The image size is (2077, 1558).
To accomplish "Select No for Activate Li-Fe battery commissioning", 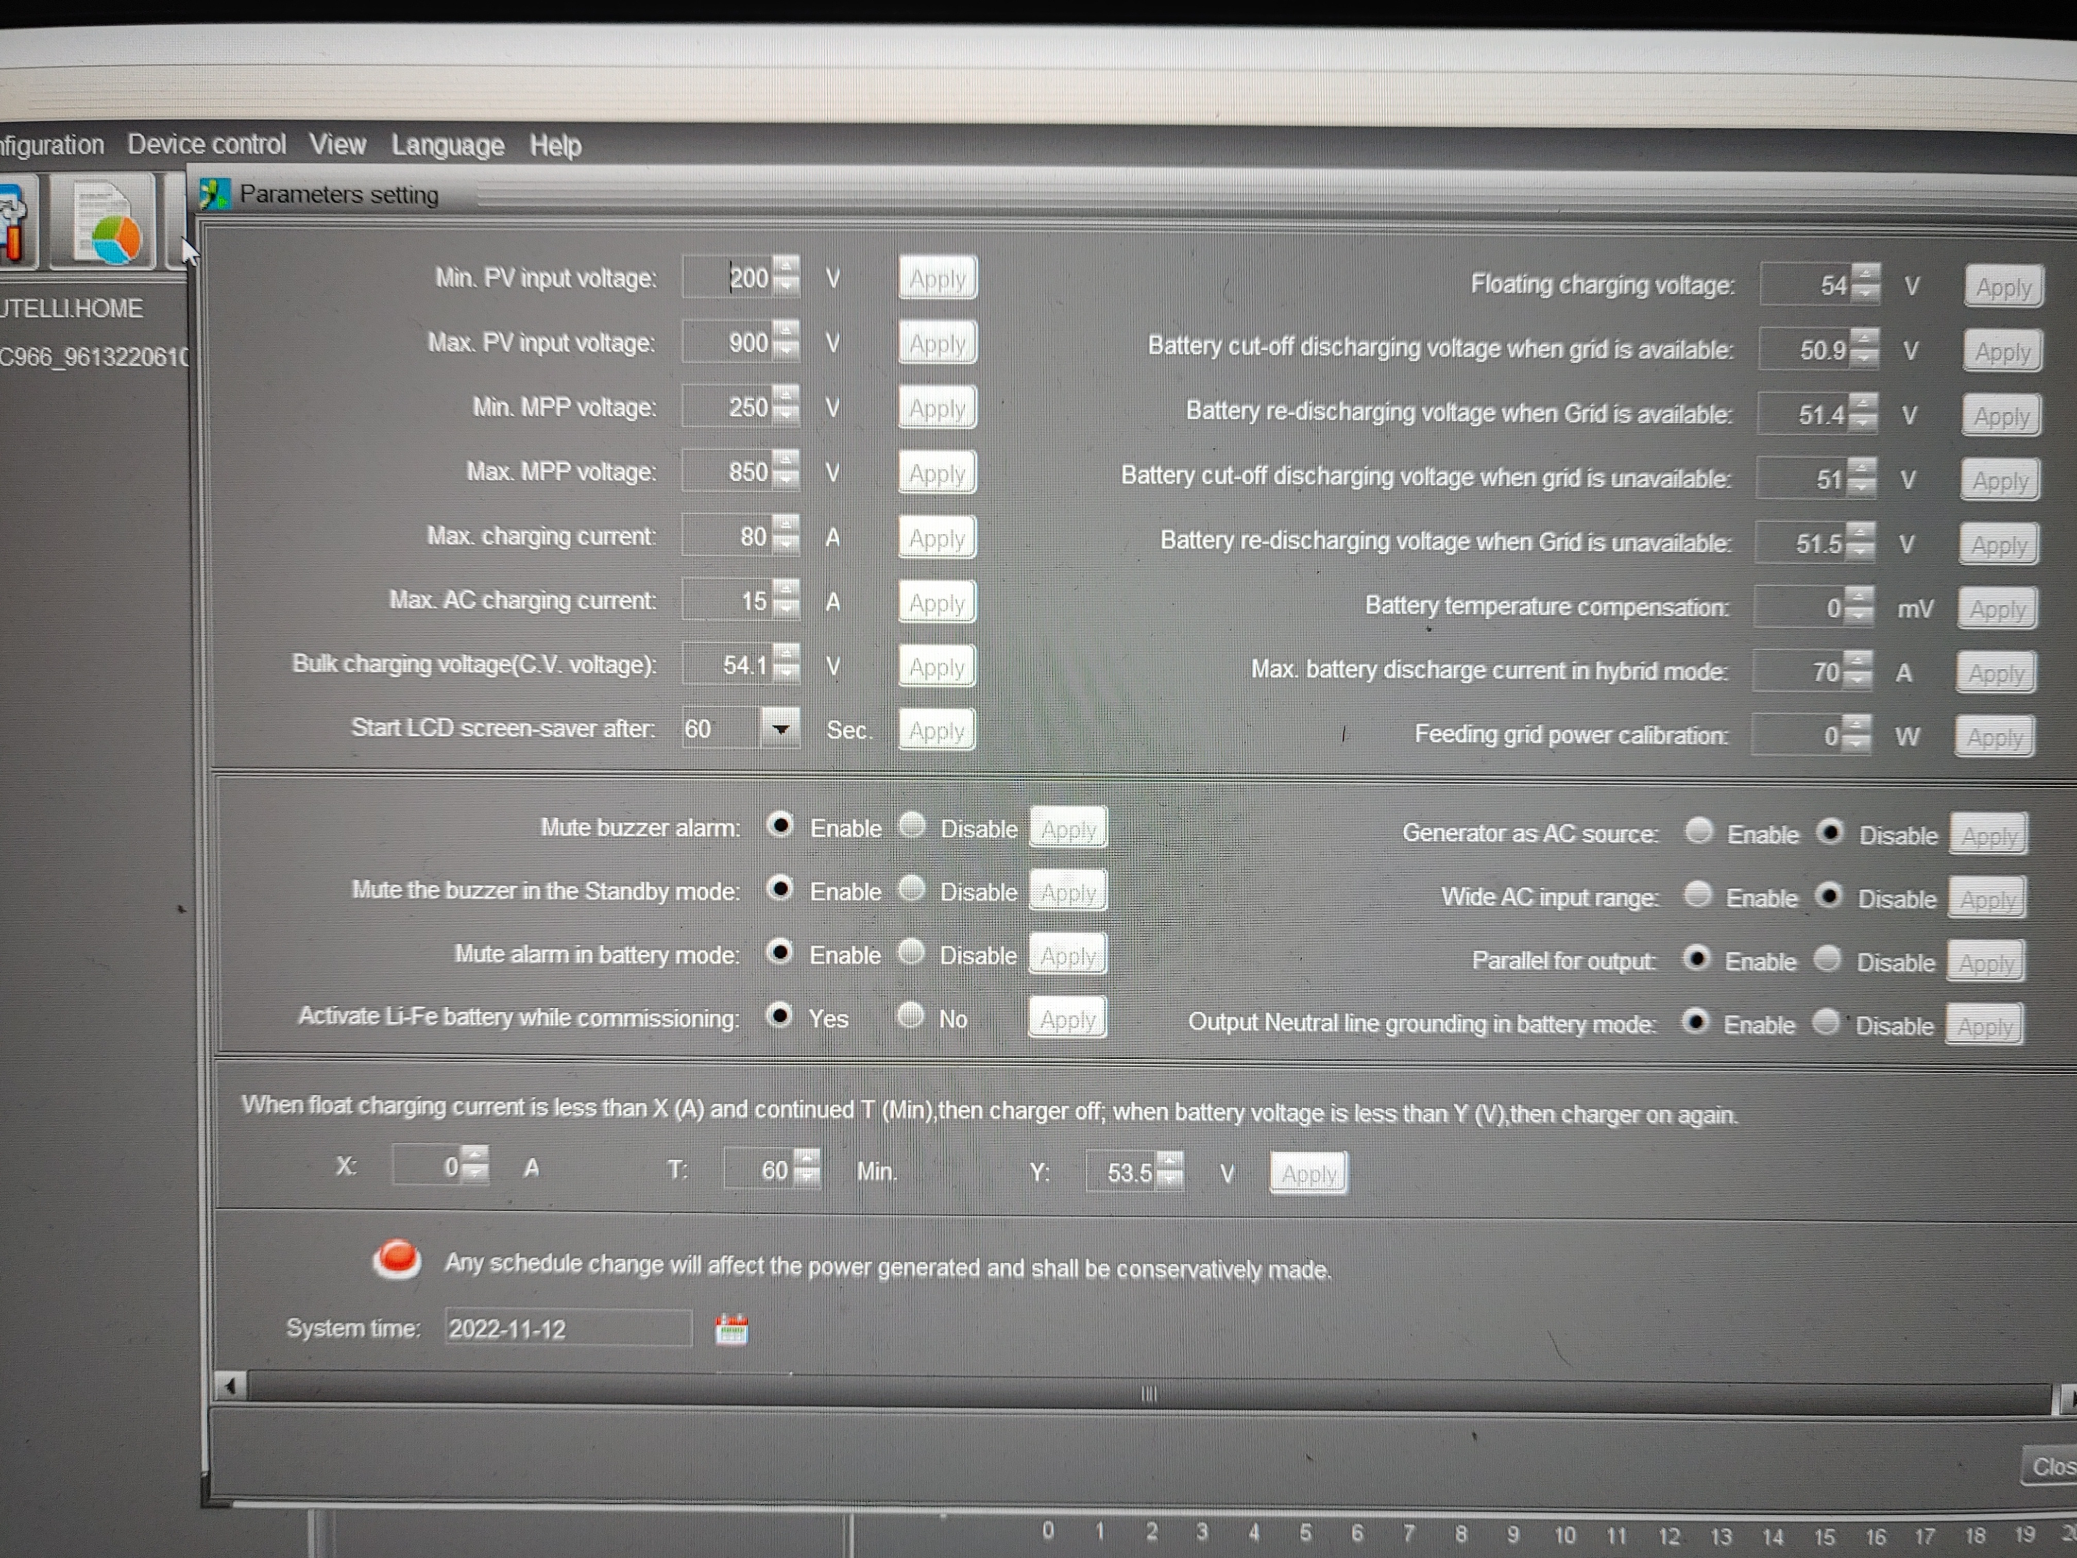I will [910, 1015].
